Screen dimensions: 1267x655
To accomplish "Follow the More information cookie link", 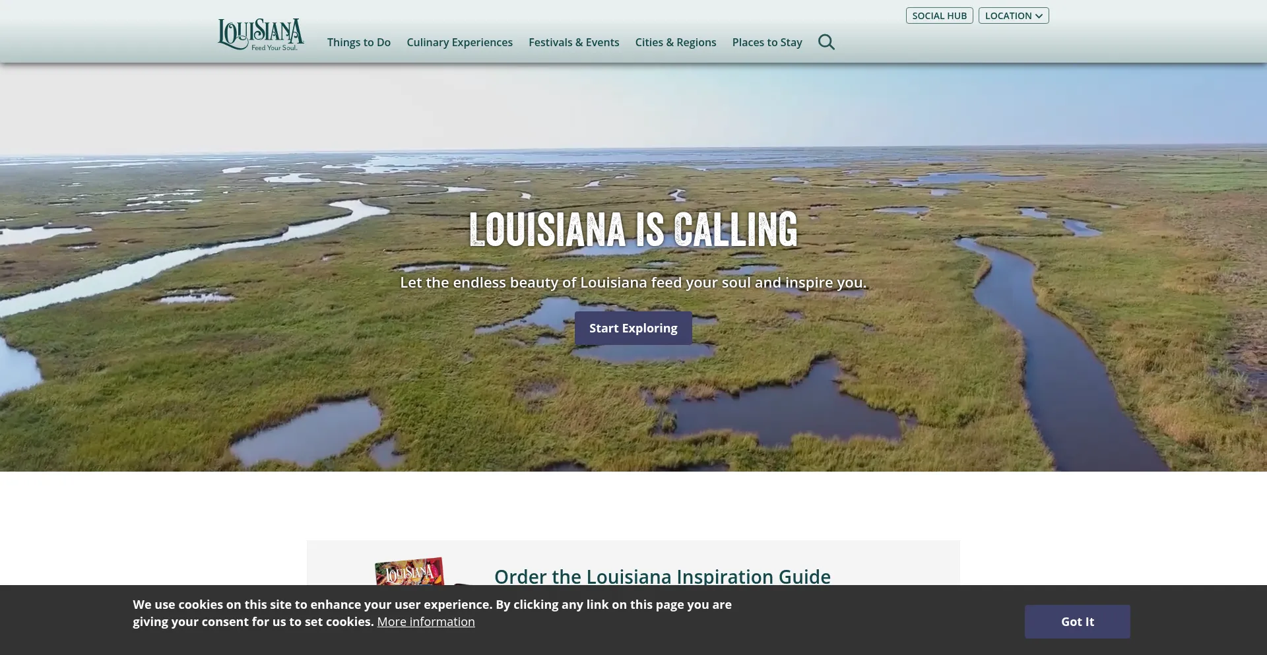I will point(426,621).
